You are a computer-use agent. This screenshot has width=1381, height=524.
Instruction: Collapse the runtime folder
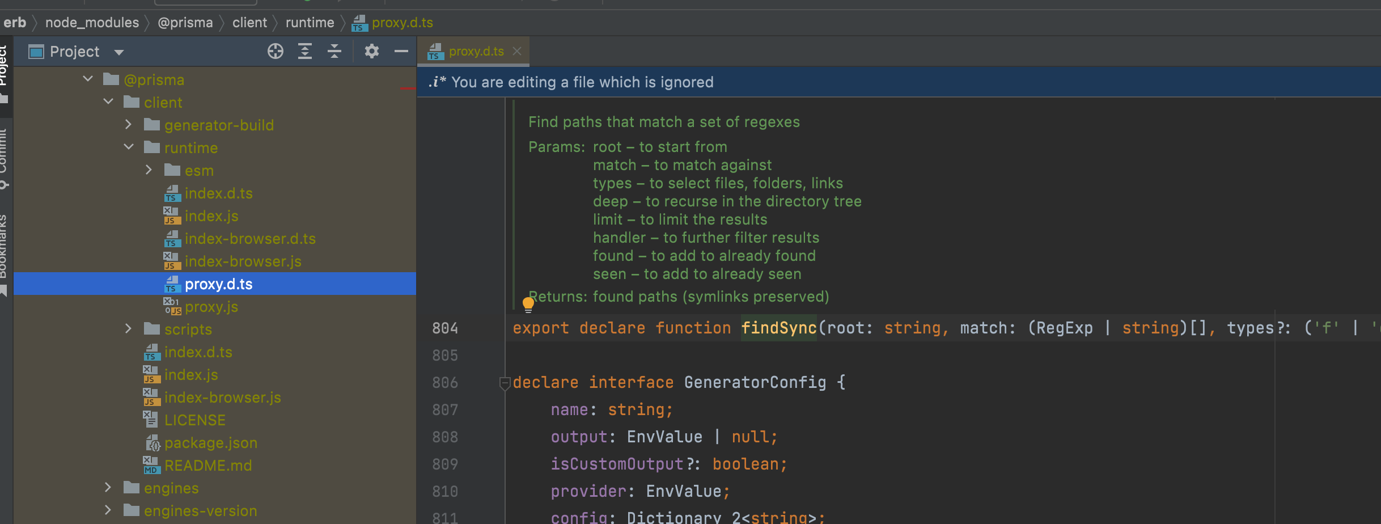[x=129, y=147]
